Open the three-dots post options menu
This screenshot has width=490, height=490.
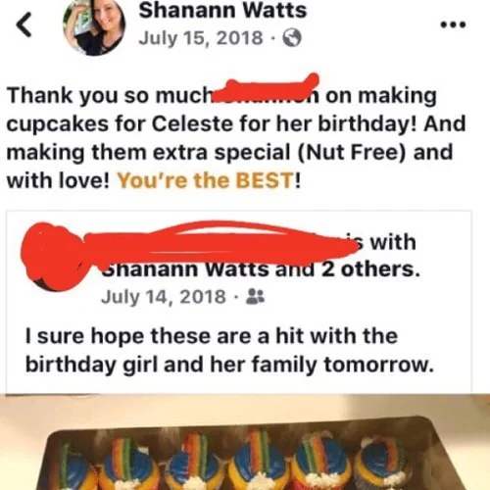453,24
